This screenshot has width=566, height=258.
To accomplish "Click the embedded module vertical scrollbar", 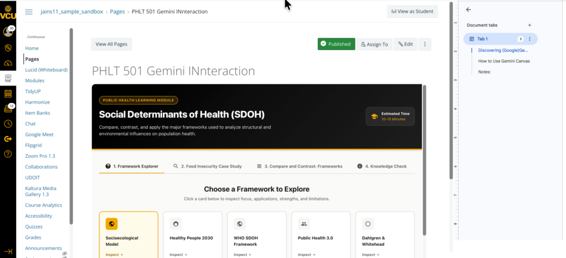I will point(424,160).
